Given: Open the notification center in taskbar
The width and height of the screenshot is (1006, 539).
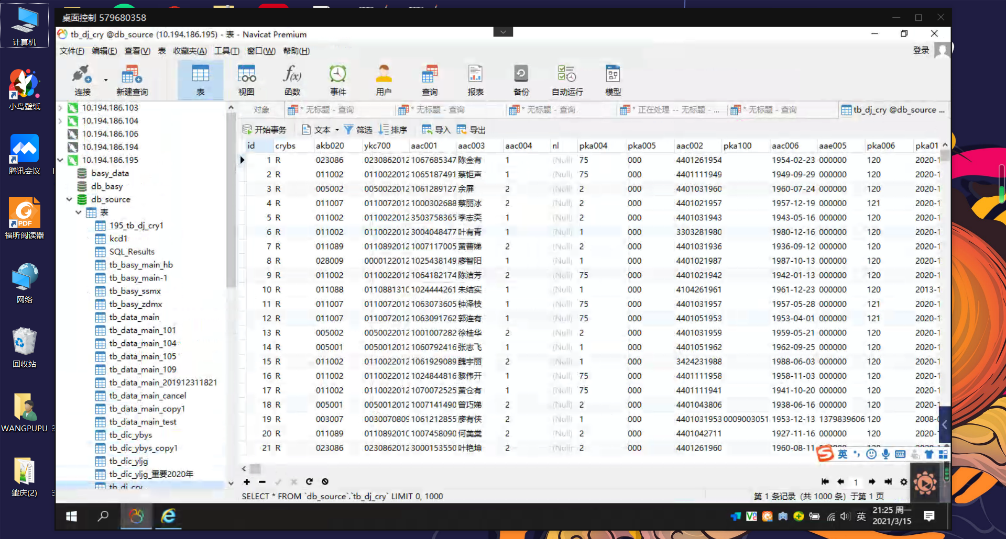Looking at the screenshot, I should (x=929, y=516).
